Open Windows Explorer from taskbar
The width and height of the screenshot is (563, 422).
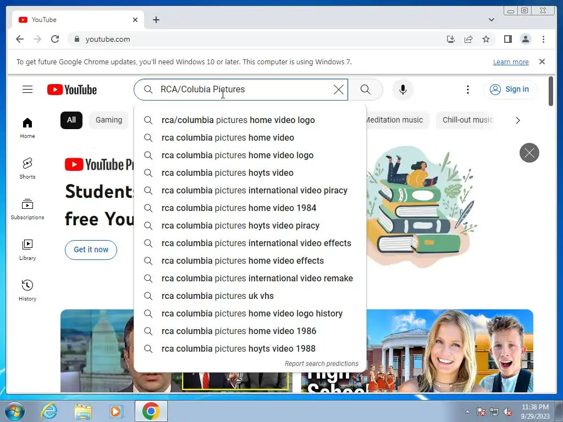tap(83, 411)
